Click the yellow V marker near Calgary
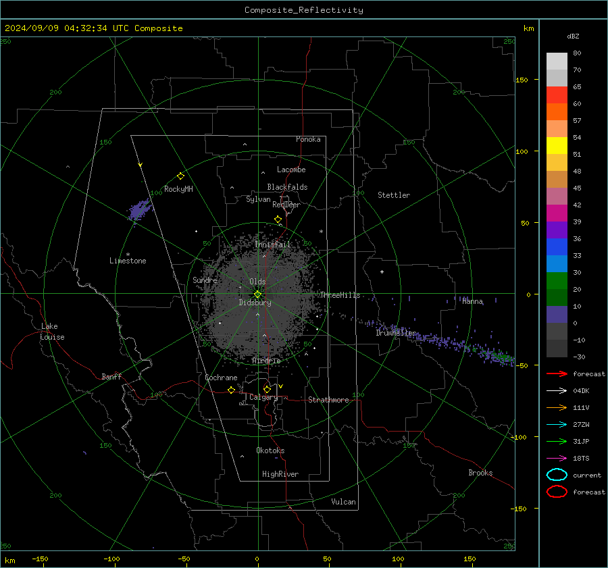 (281, 386)
